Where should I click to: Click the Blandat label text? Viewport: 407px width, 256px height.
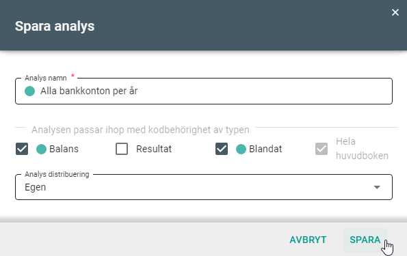(x=265, y=149)
